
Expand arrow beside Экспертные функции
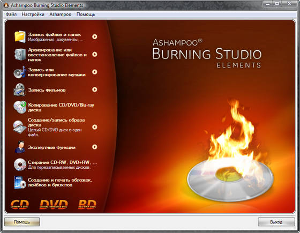click(94, 147)
